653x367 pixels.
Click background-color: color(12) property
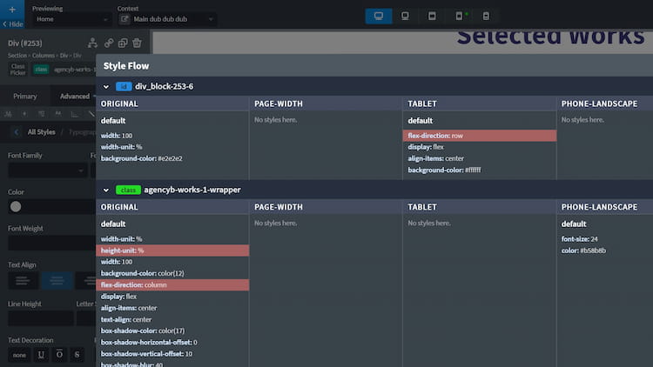tap(143, 273)
